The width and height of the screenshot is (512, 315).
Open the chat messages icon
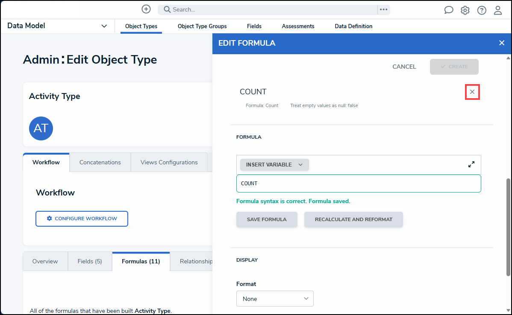point(449,10)
